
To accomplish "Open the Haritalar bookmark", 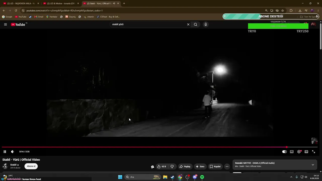I will point(52,17).
